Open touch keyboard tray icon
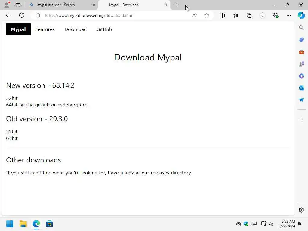Image resolution: width=308 pixels, height=231 pixels. [x=254, y=224]
